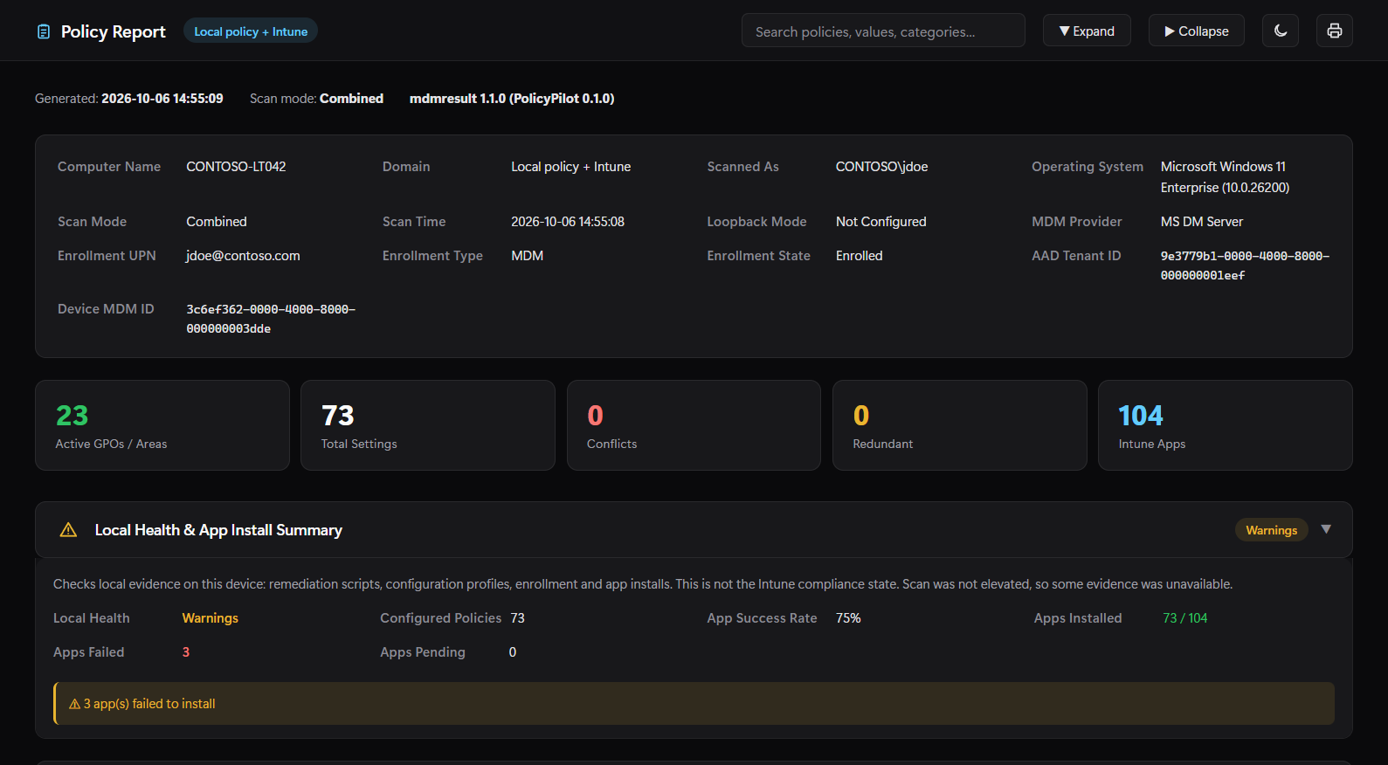Click the AAD Tenant ID value 9e3779b1

click(1245, 265)
